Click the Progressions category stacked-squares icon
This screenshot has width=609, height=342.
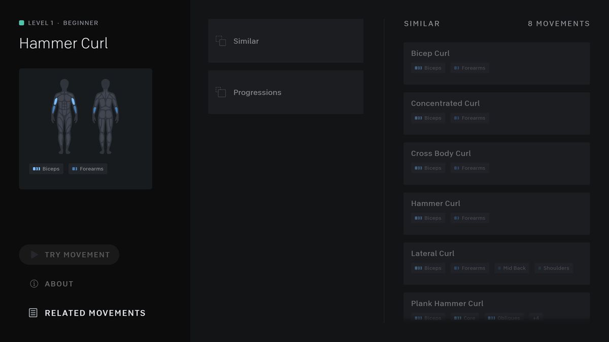click(x=221, y=92)
